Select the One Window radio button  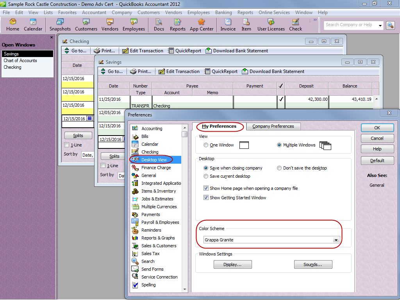click(x=205, y=145)
